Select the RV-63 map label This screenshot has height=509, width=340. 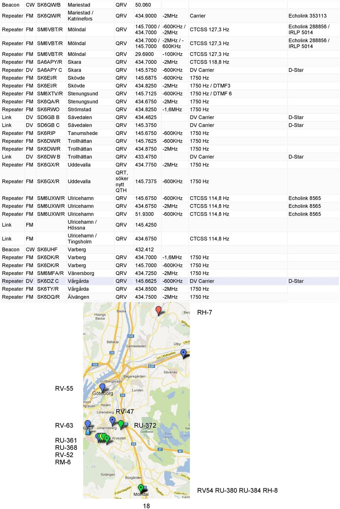click(64, 425)
